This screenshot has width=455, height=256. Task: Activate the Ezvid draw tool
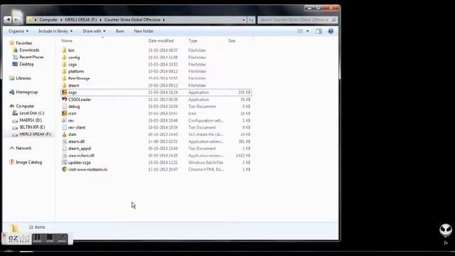[62, 239]
